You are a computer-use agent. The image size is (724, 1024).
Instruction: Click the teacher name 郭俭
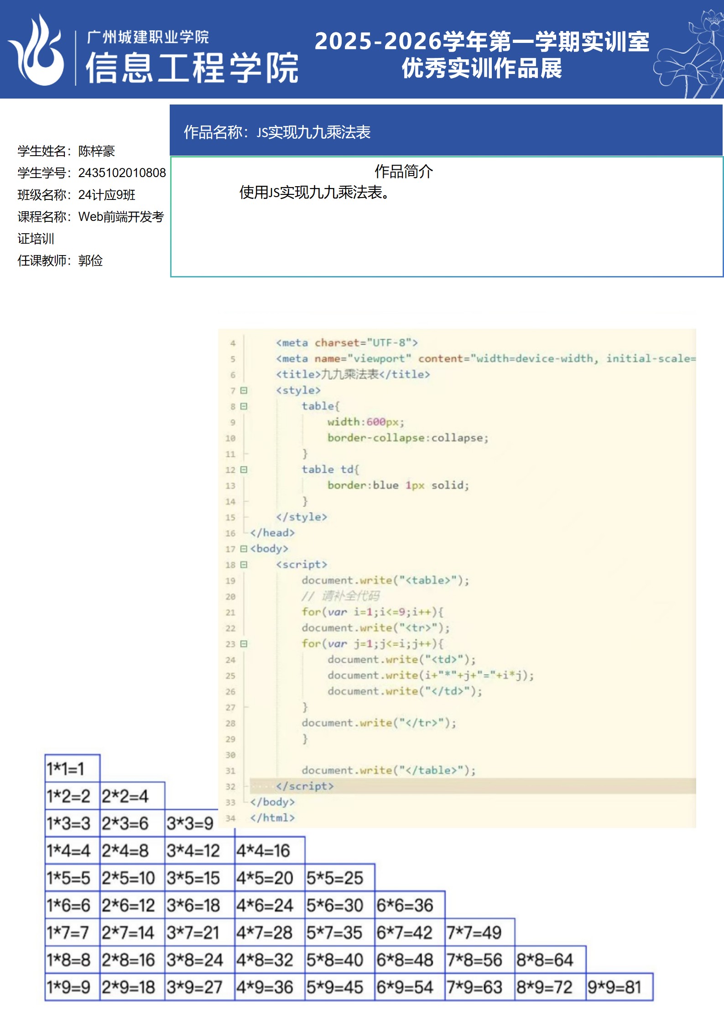click(90, 261)
